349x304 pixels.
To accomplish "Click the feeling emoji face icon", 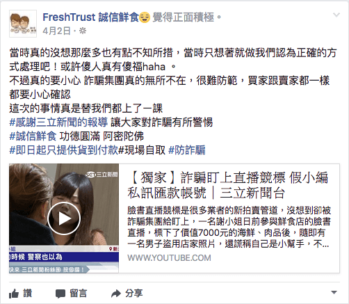I will point(145,17).
